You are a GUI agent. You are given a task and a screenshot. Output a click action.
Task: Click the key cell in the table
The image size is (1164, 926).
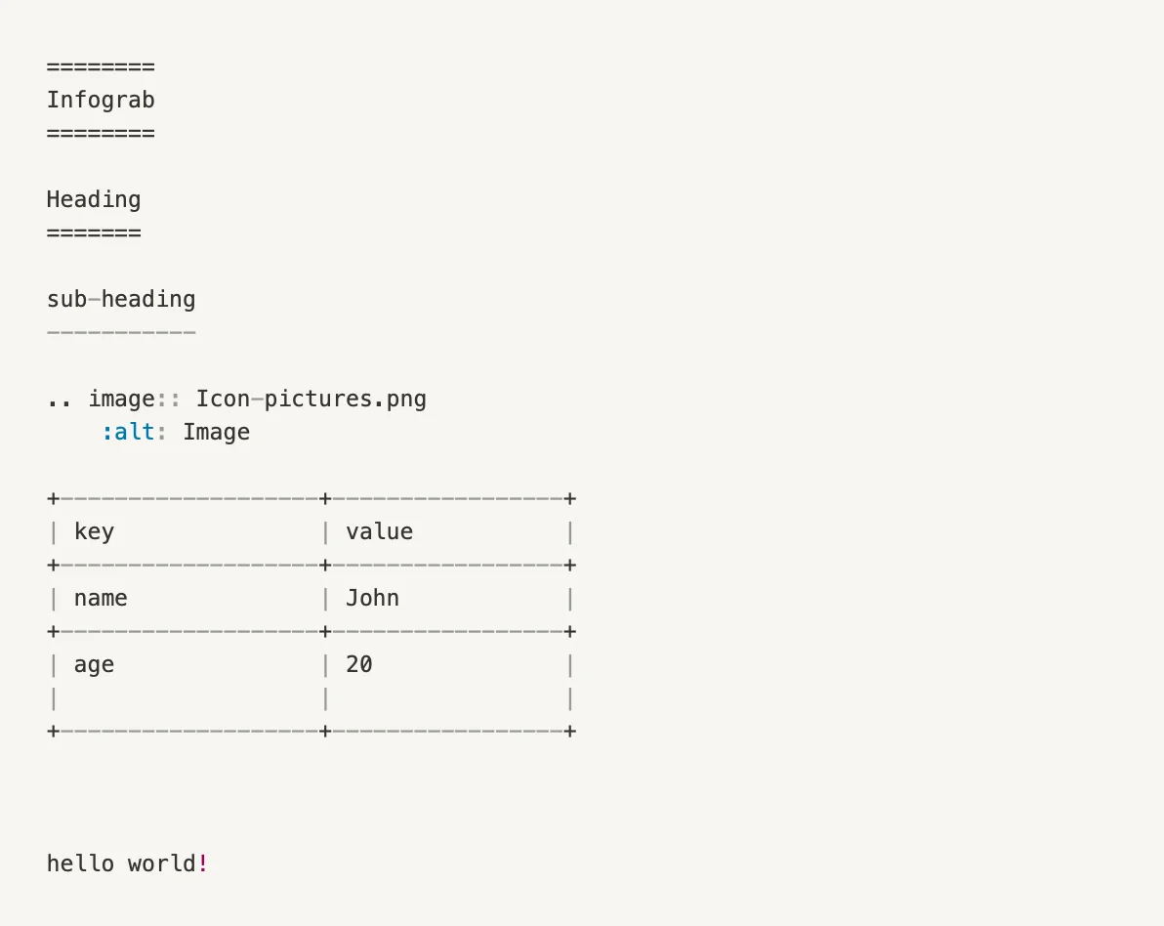click(94, 531)
